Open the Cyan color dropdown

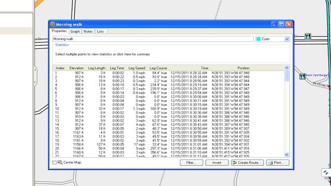pos(287,39)
